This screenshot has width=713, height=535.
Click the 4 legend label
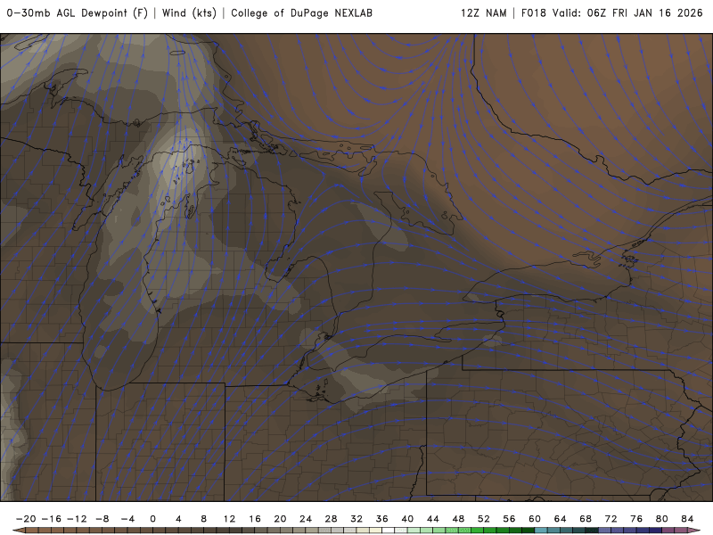pos(178,519)
